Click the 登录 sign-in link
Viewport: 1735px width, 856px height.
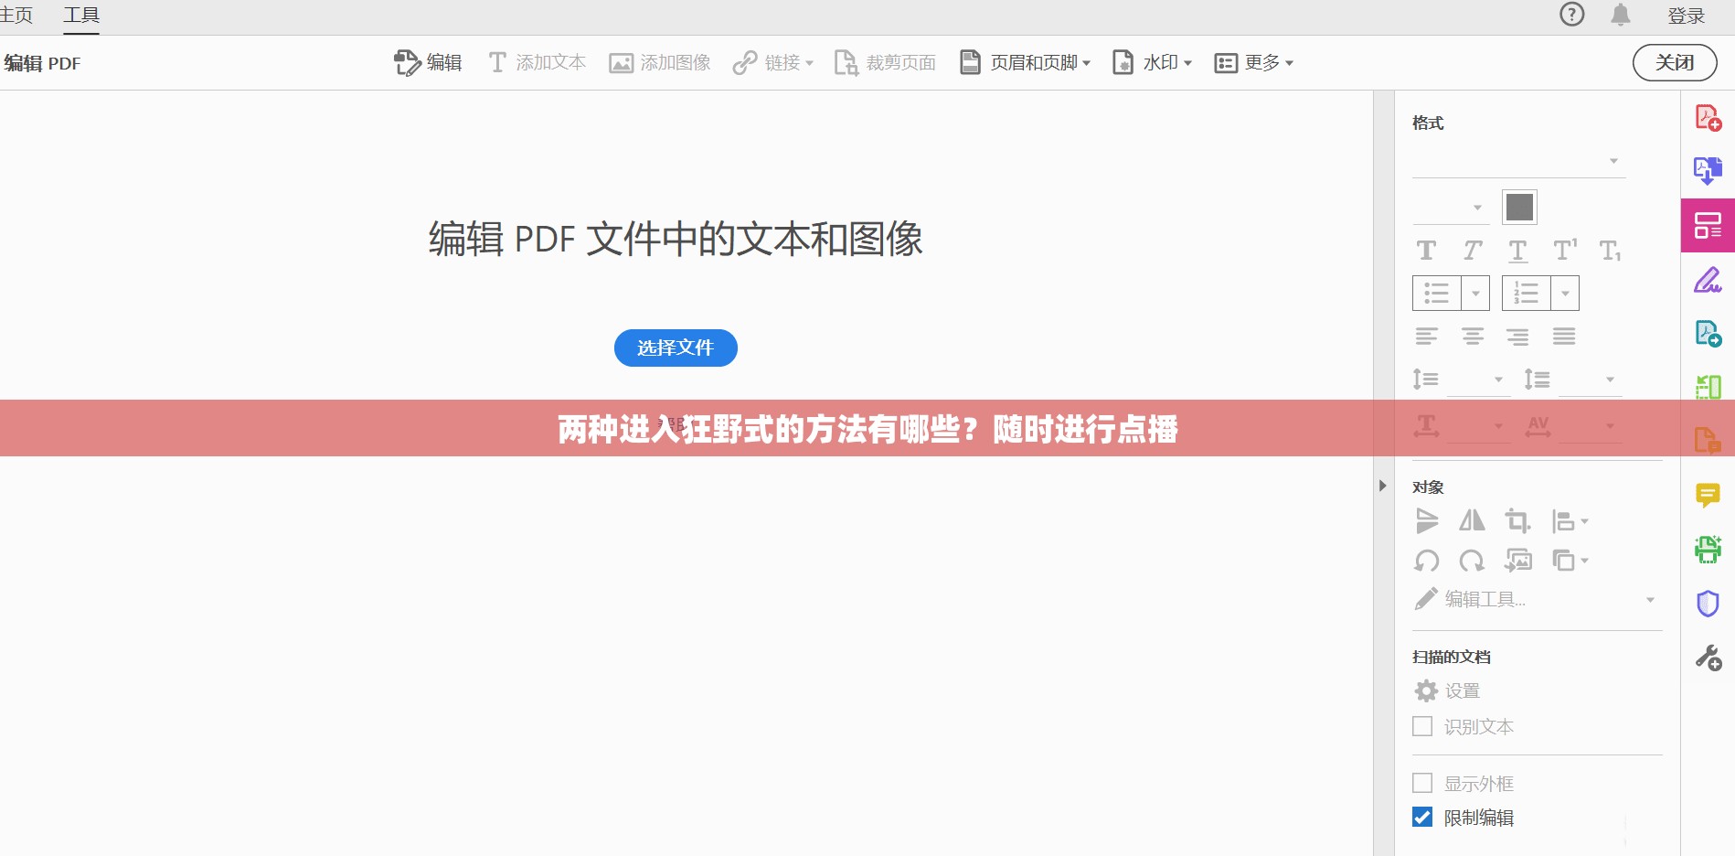[1686, 16]
